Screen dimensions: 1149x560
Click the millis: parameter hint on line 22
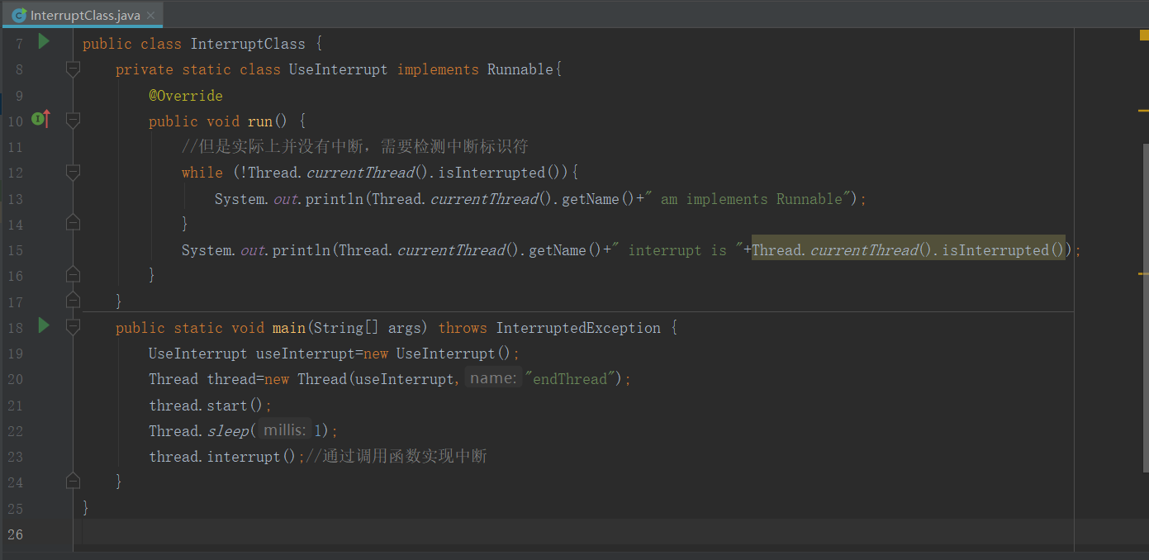pos(284,429)
